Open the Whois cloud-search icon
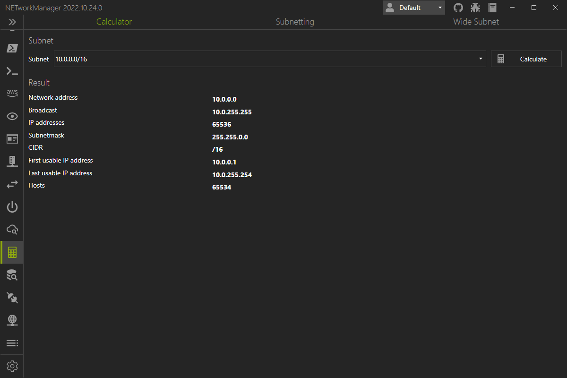567x378 pixels. [x=12, y=230]
